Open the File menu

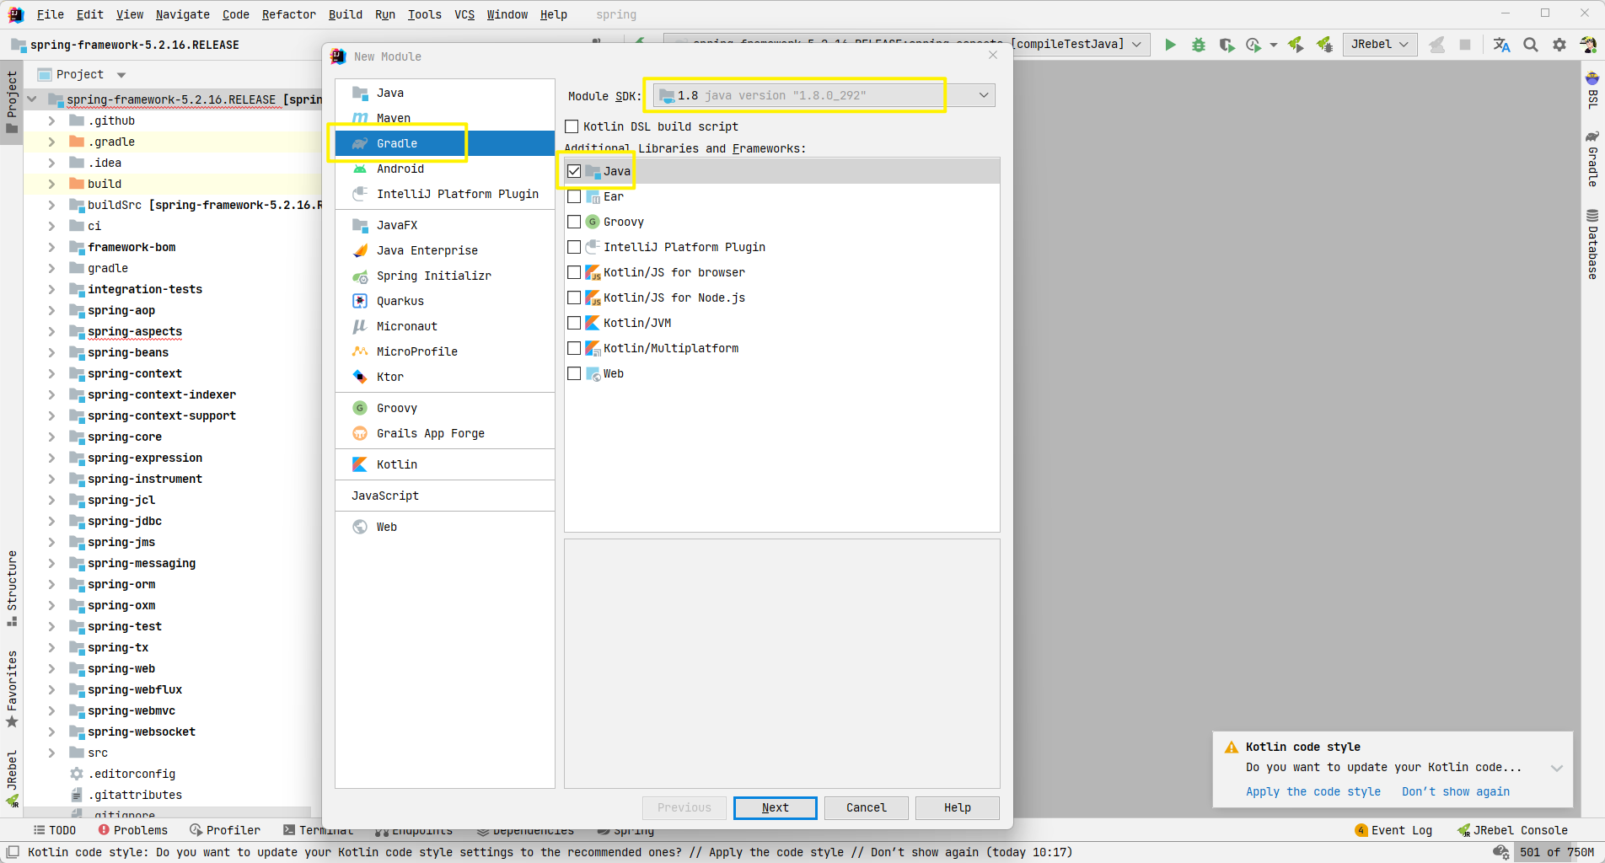(51, 14)
